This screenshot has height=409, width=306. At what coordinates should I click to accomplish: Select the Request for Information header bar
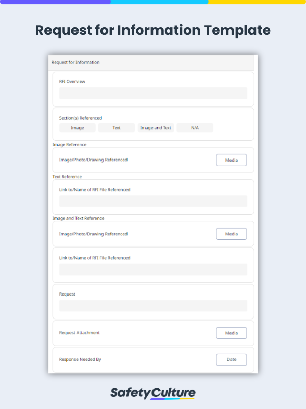(x=153, y=62)
